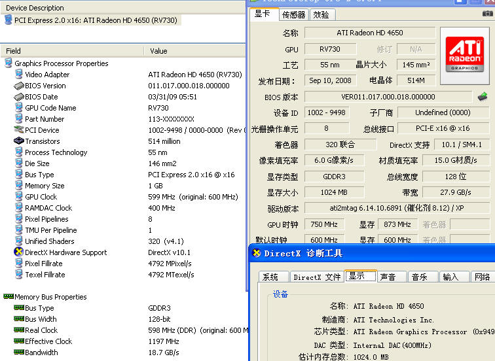Click the Value column header
Image resolution: width=495 pixels, height=361 pixels.
194,51
